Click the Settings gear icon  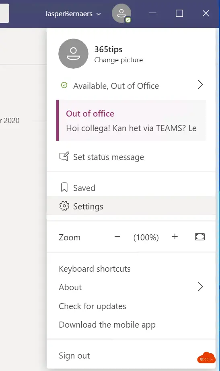pos(64,206)
